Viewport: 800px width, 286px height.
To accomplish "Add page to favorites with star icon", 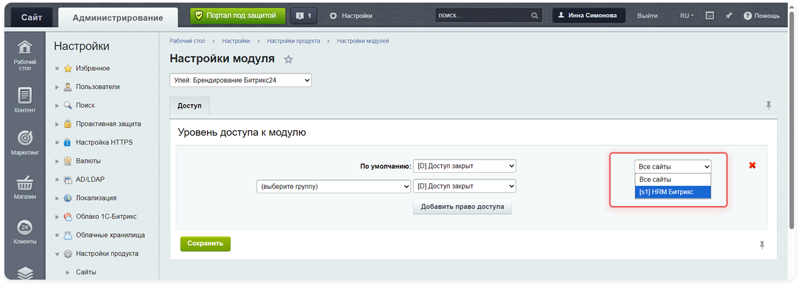I will 289,59.
